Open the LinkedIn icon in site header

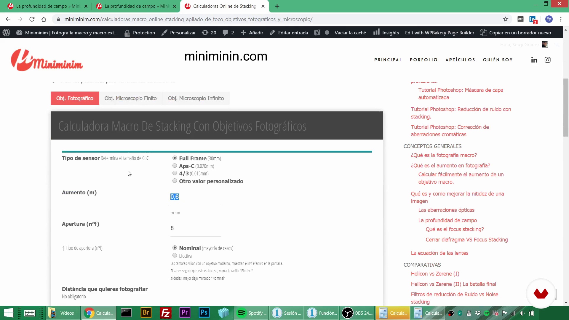[x=534, y=60]
